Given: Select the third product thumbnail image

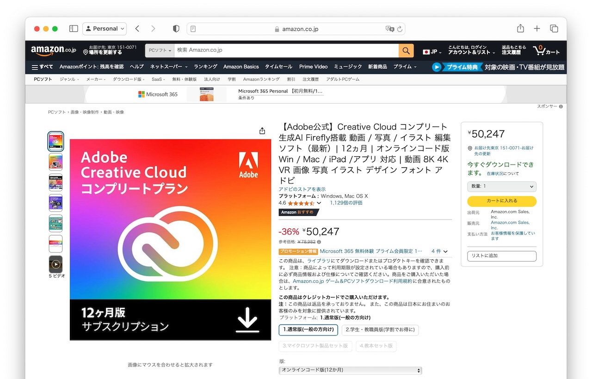Looking at the screenshot, I should (x=55, y=183).
